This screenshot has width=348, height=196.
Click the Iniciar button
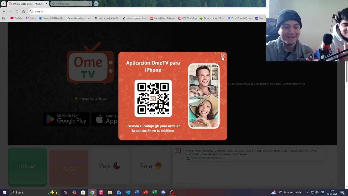(28, 167)
